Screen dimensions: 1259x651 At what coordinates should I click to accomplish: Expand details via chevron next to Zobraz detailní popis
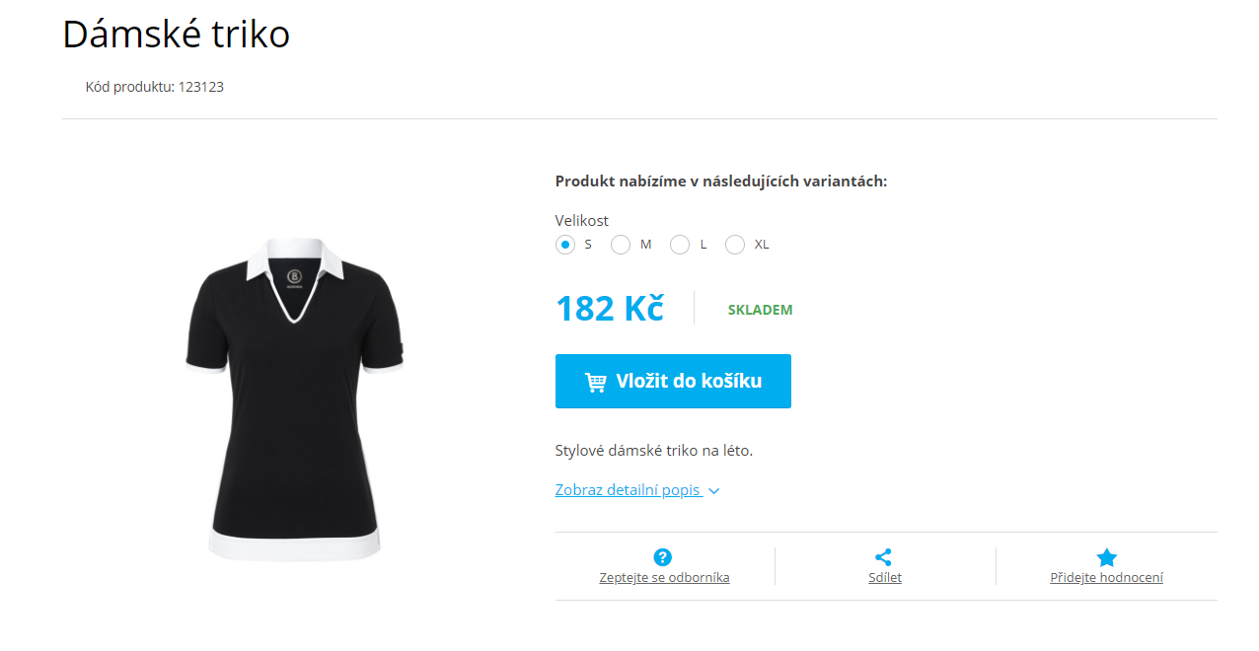point(714,491)
